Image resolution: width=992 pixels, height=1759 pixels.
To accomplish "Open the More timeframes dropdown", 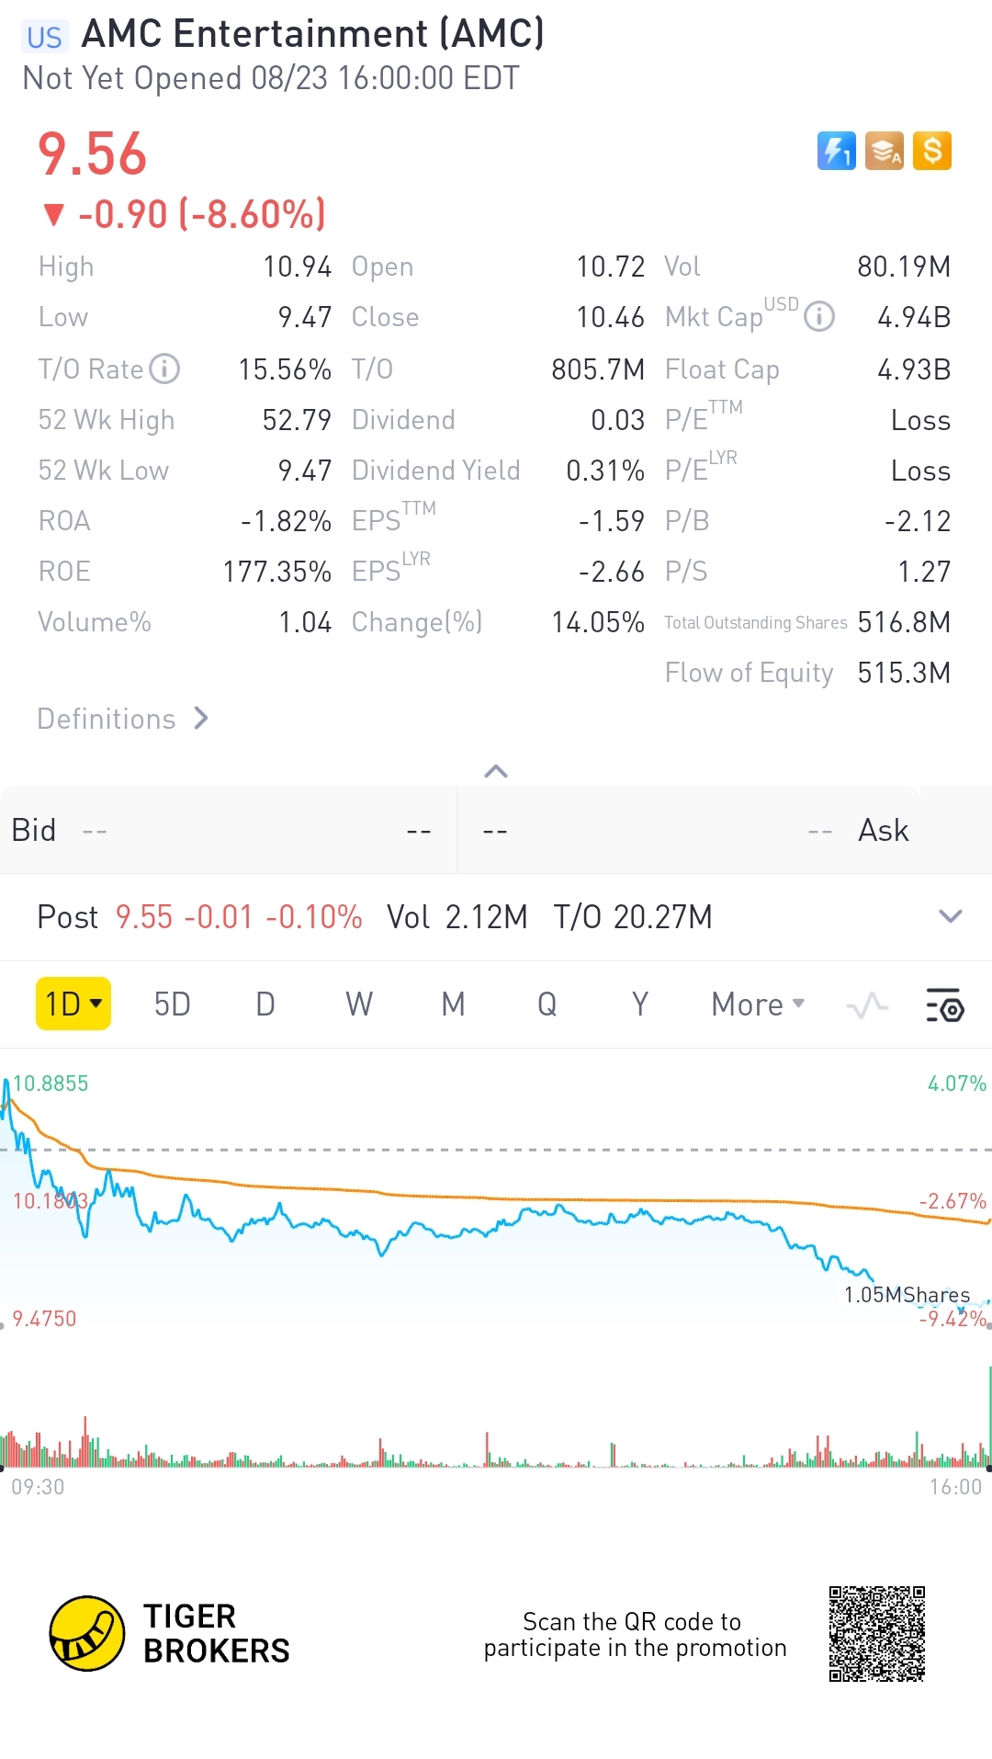I will pyautogui.click(x=758, y=1004).
